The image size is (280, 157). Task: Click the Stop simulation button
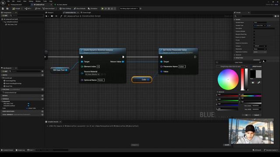pyautogui.click(x=109, y=9)
